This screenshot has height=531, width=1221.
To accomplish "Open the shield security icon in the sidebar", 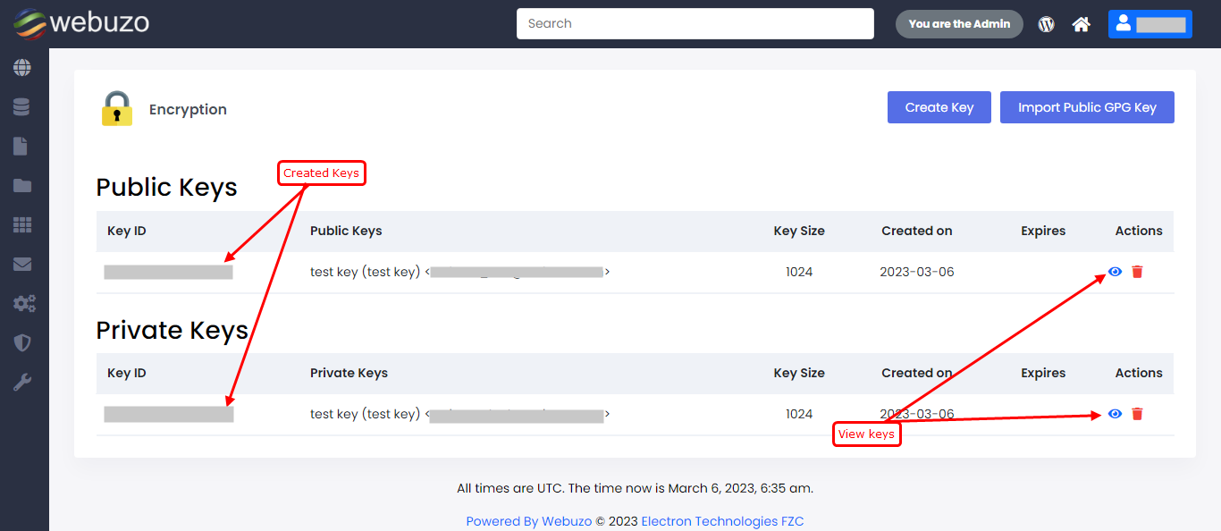I will pyautogui.click(x=22, y=343).
